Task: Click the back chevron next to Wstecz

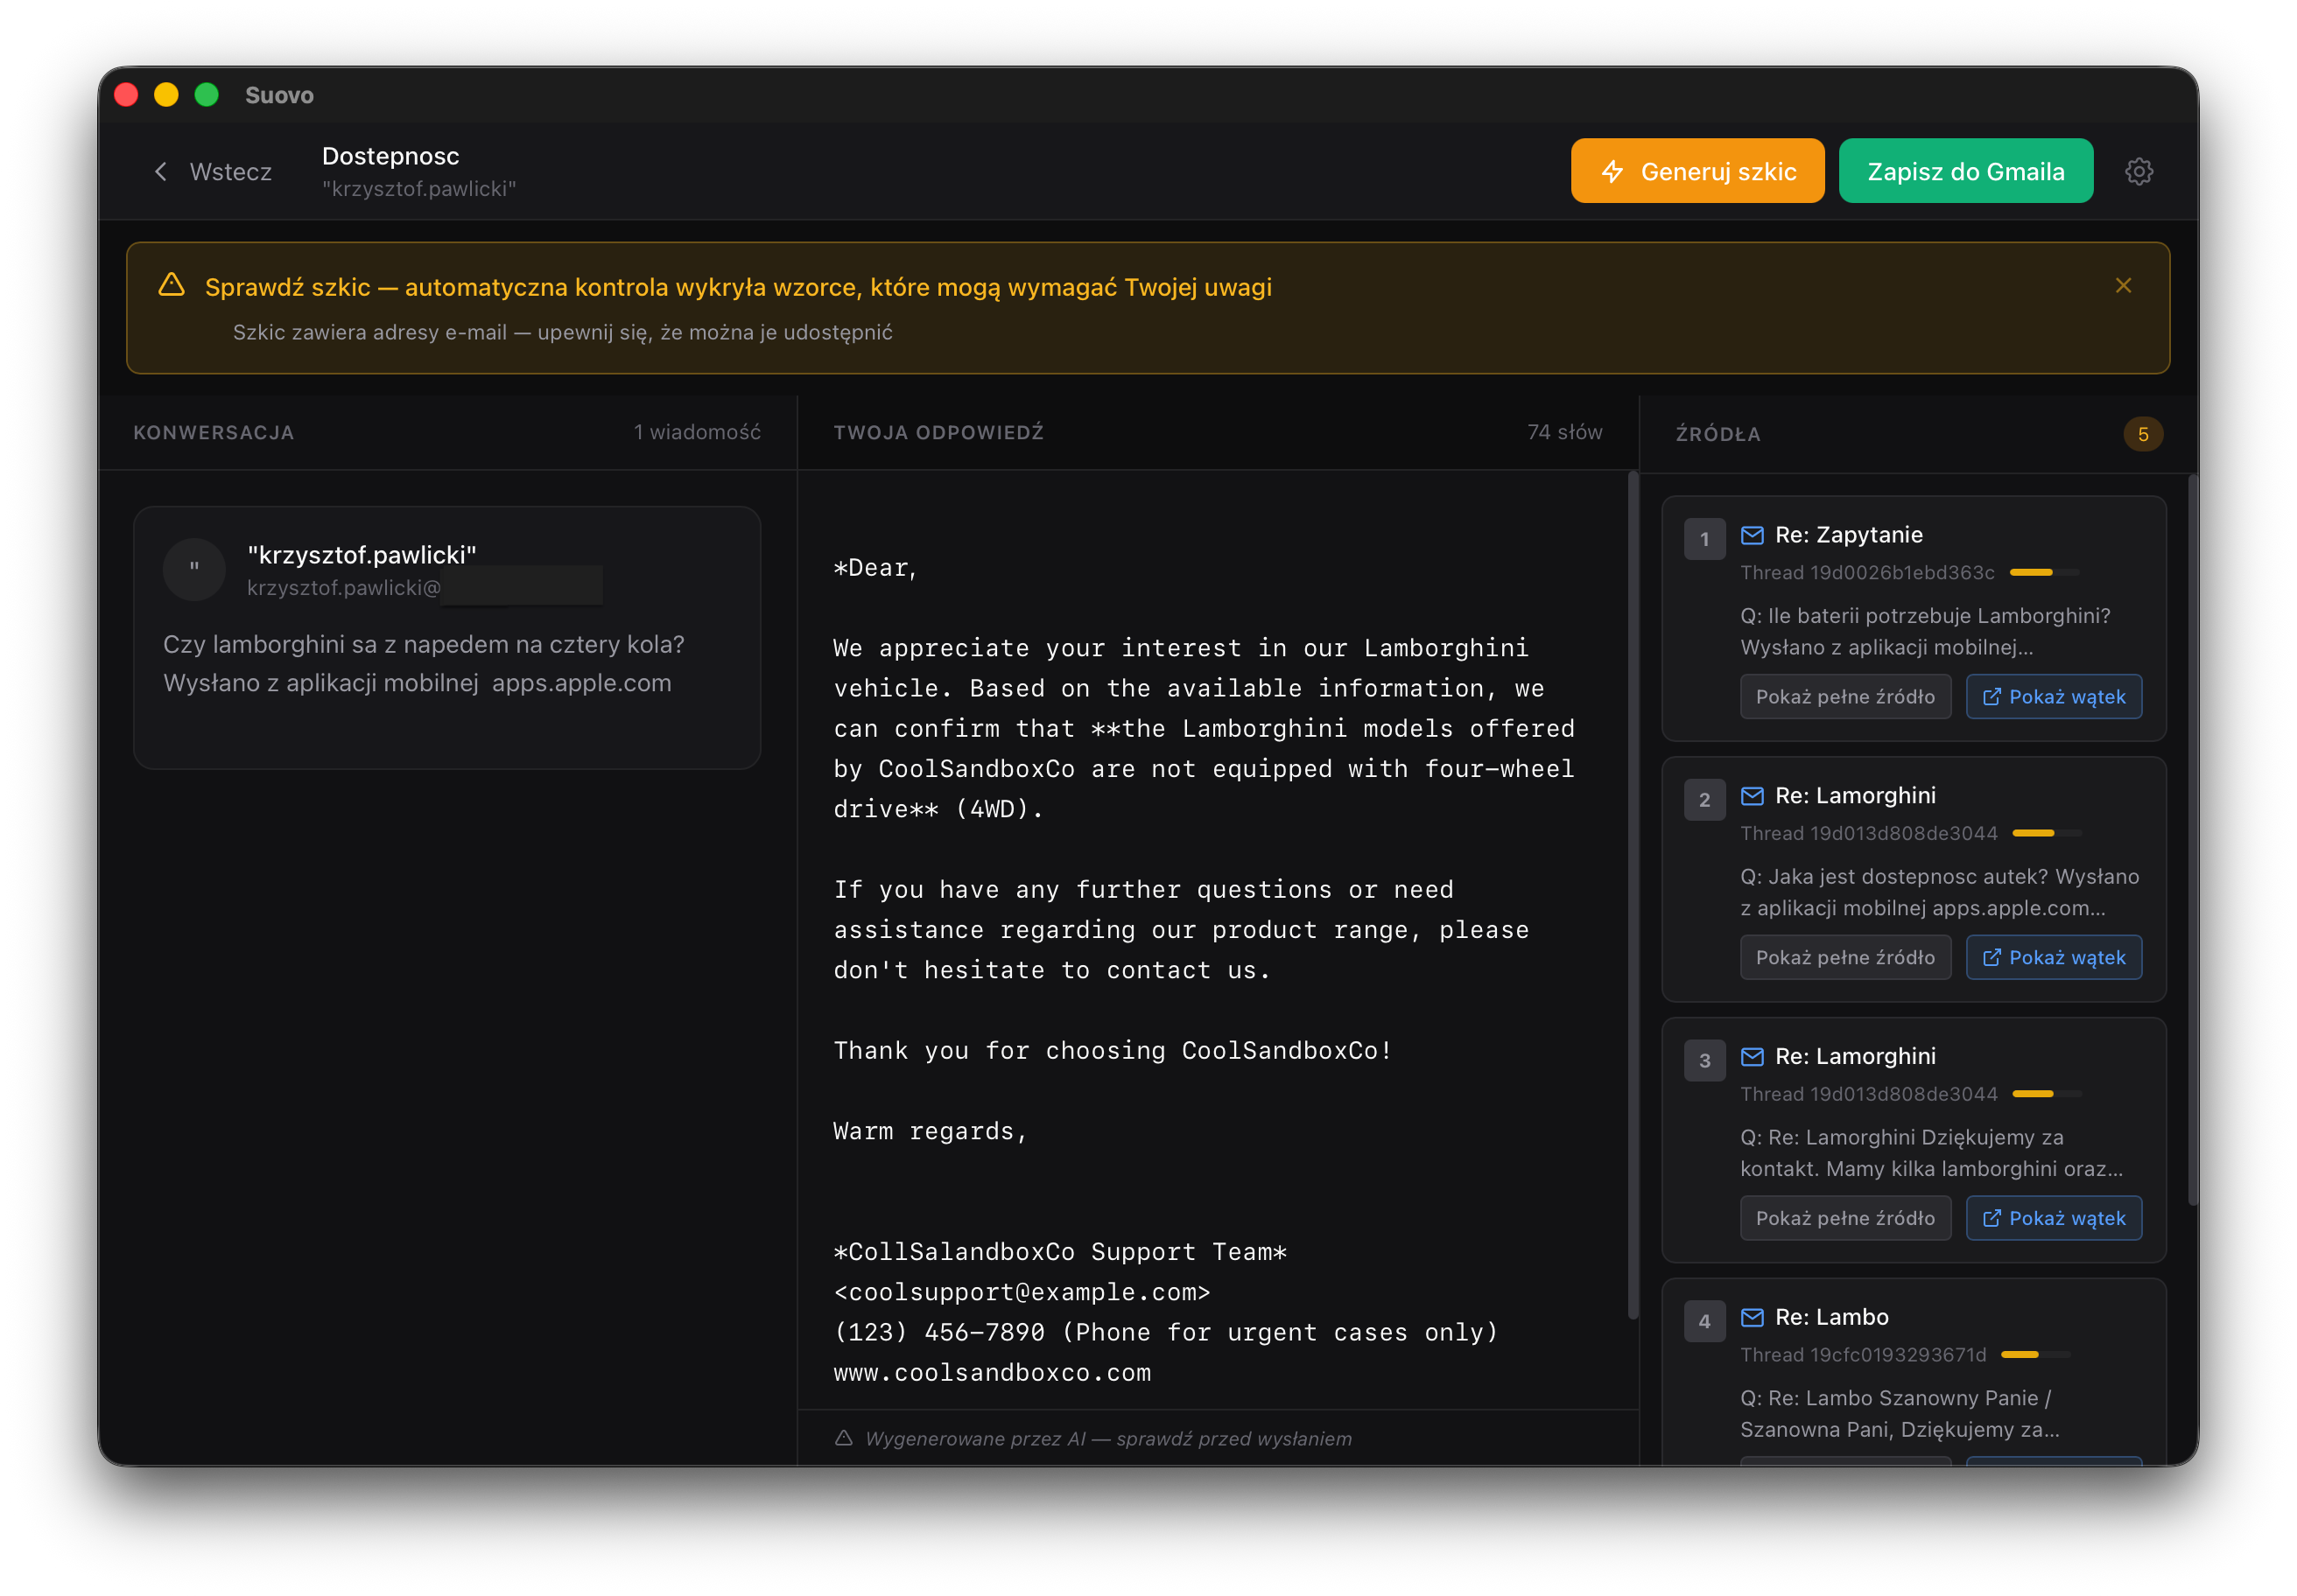Action: click(x=161, y=172)
